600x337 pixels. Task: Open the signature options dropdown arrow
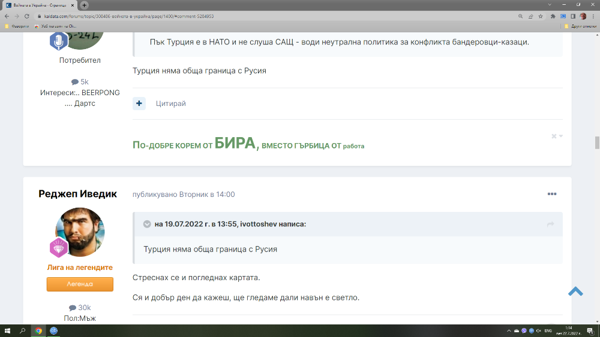(x=561, y=136)
